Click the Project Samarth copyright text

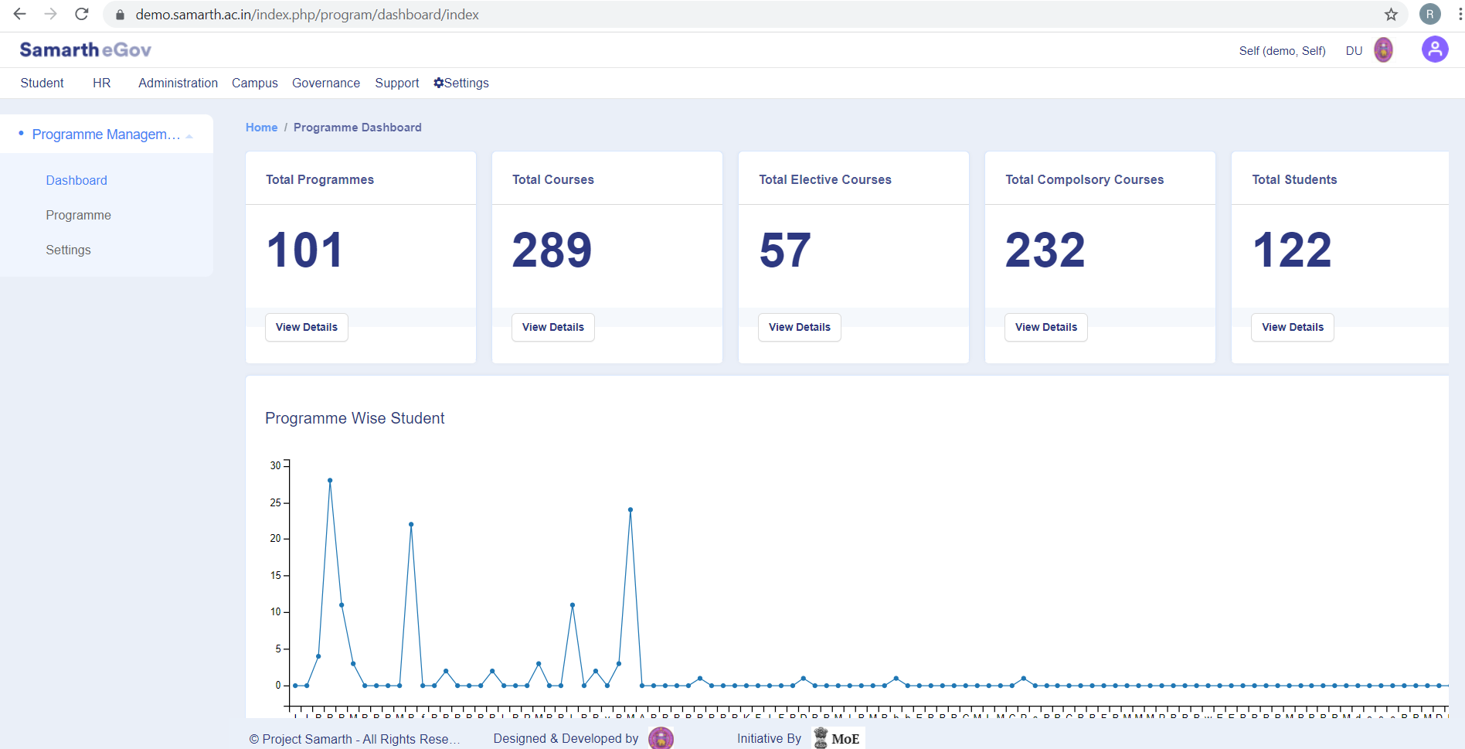[354, 739]
